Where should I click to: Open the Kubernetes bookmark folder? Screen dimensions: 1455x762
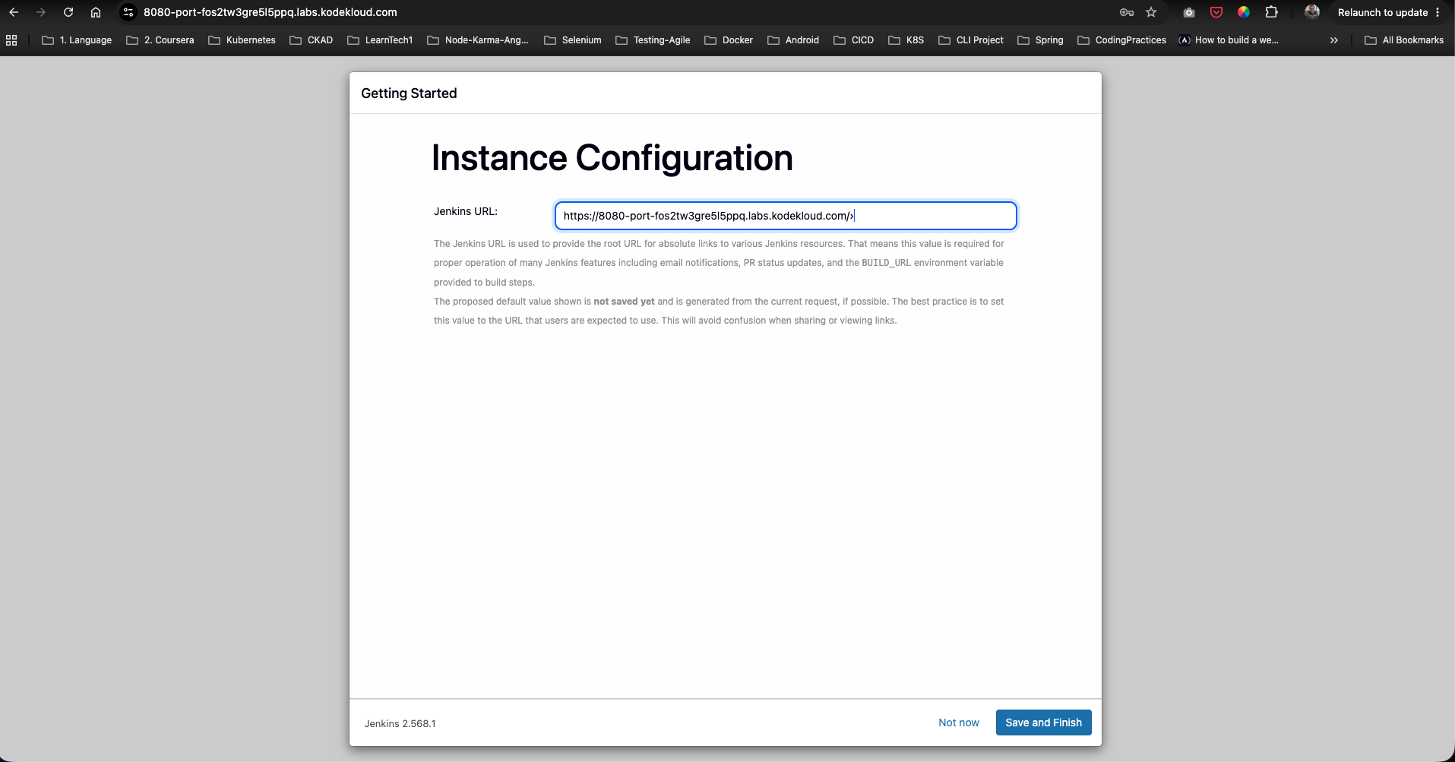242,40
